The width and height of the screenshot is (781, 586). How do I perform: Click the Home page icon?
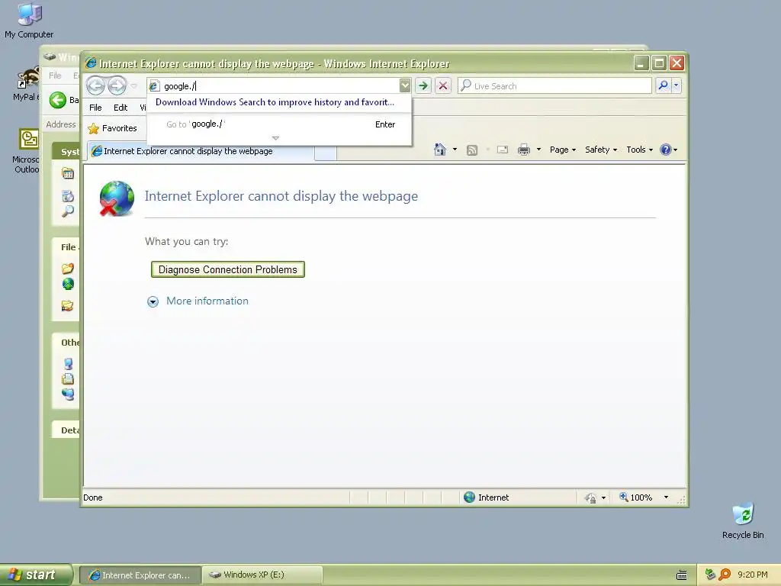[x=440, y=150]
